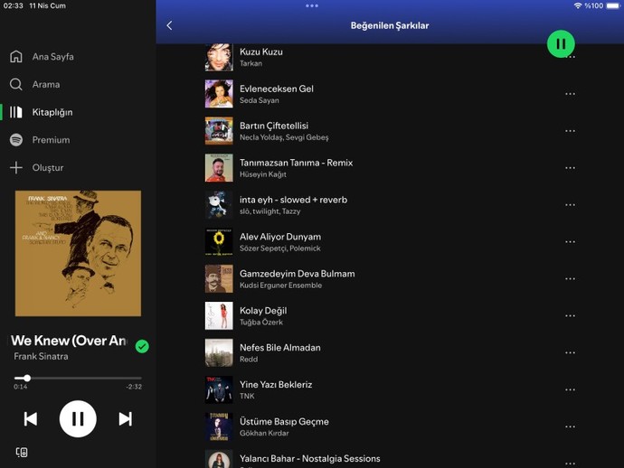Open more options for Nefes Bile Almadan
The height and width of the screenshot is (468, 624).
point(571,352)
